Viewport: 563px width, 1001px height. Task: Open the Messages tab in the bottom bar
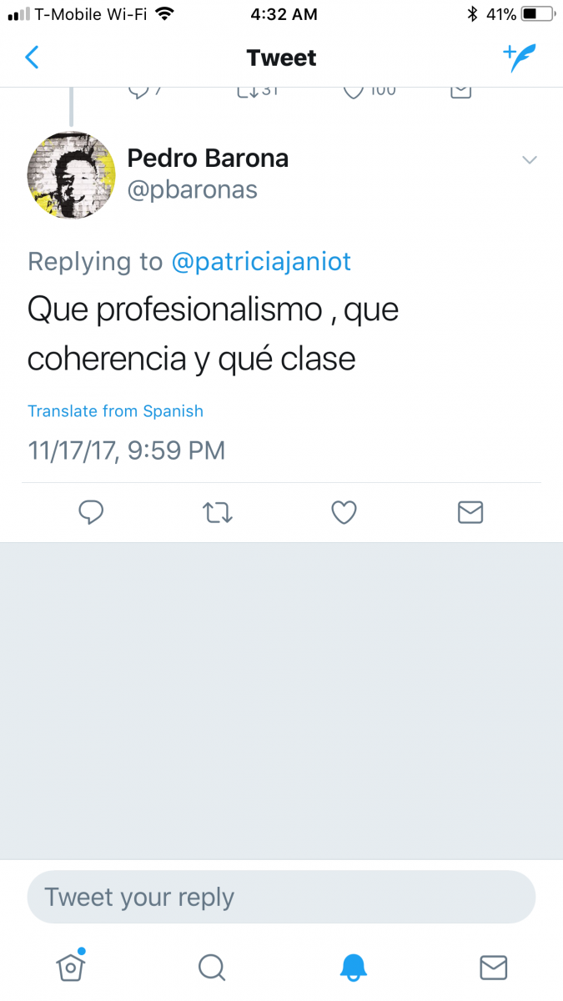coord(494,967)
